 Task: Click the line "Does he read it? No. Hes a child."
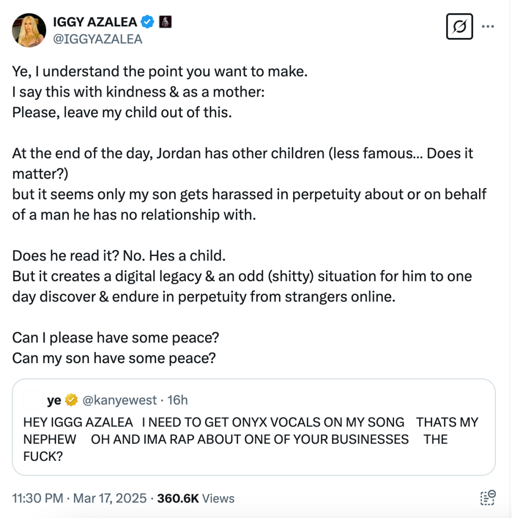pos(119,255)
